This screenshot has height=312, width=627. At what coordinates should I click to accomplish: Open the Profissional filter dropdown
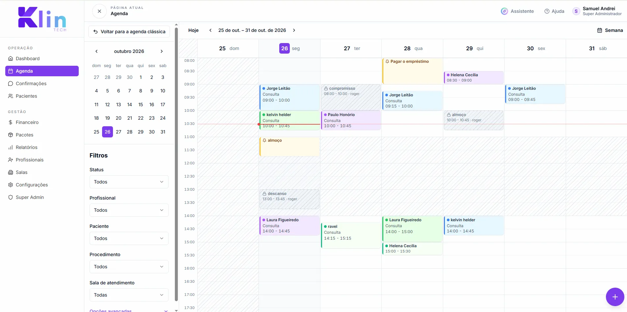(129, 210)
